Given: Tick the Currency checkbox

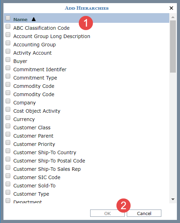Looking at the screenshot, I should 8,118.
